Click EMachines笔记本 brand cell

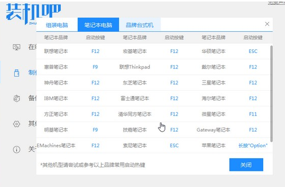click(x=56, y=146)
